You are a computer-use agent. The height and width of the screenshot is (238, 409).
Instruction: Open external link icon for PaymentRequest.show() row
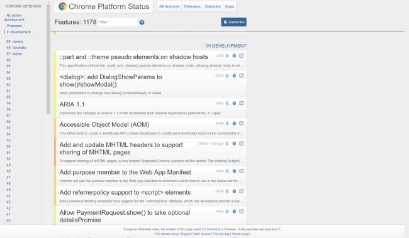[x=241, y=212]
